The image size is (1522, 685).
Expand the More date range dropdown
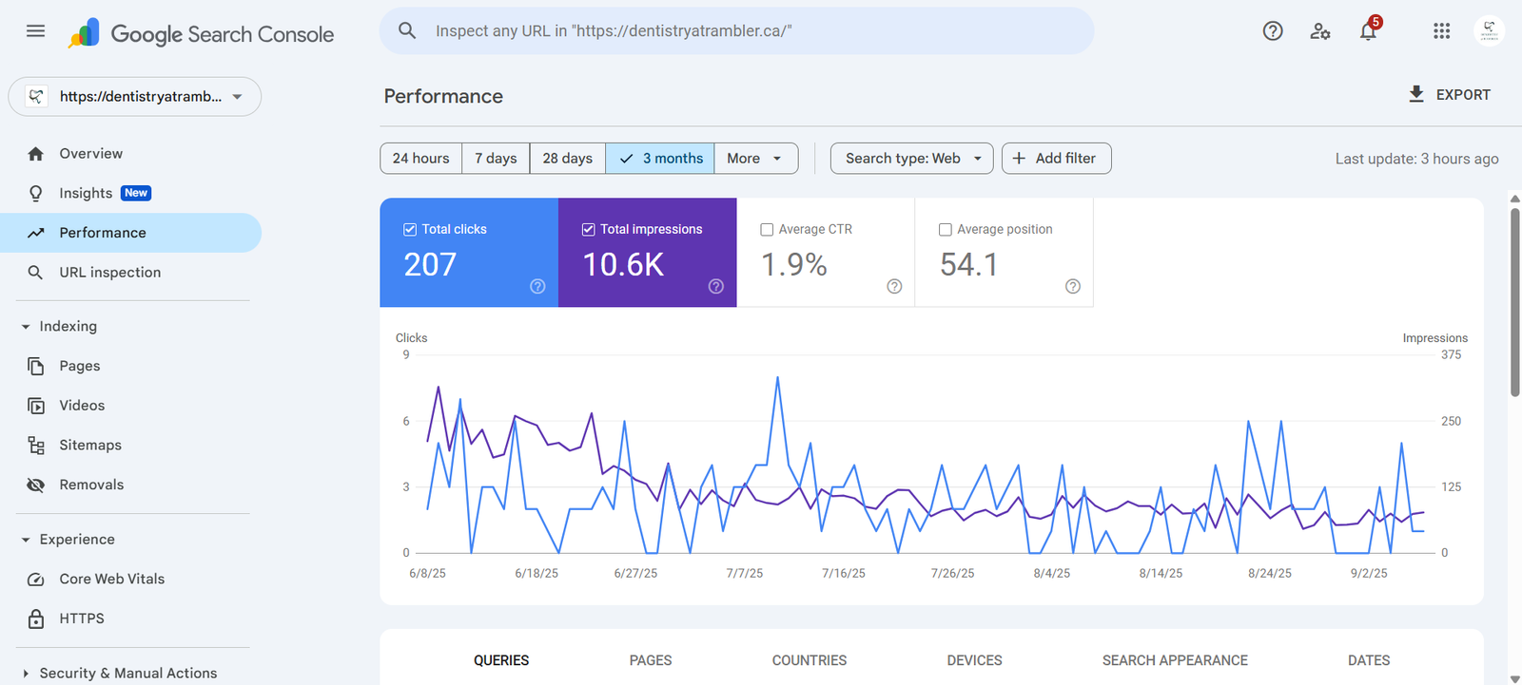(x=755, y=159)
